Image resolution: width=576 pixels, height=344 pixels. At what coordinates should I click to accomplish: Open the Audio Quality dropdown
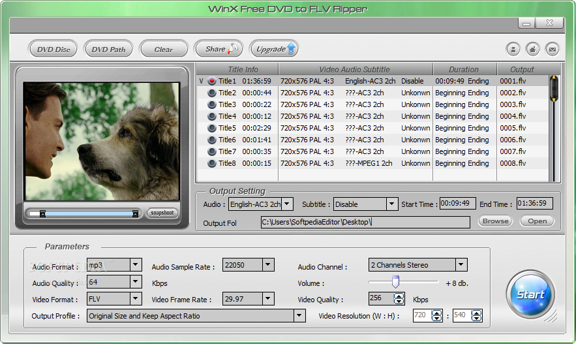[136, 282]
